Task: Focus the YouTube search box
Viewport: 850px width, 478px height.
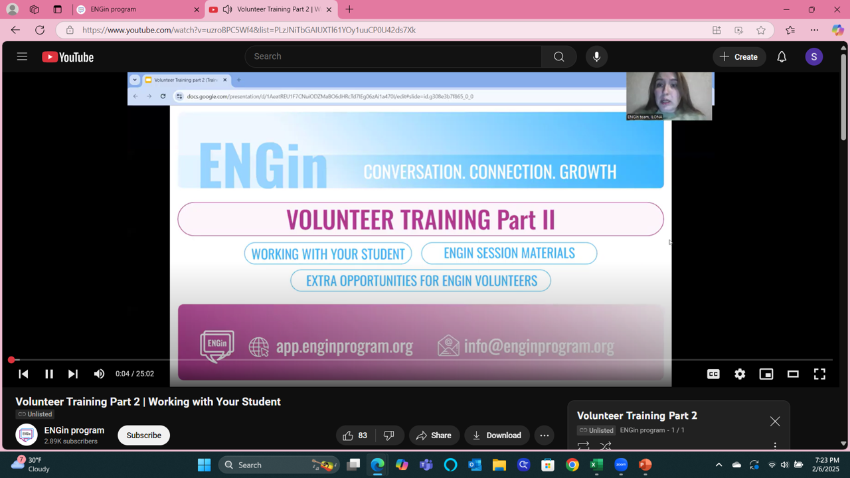Action: (393, 56)
